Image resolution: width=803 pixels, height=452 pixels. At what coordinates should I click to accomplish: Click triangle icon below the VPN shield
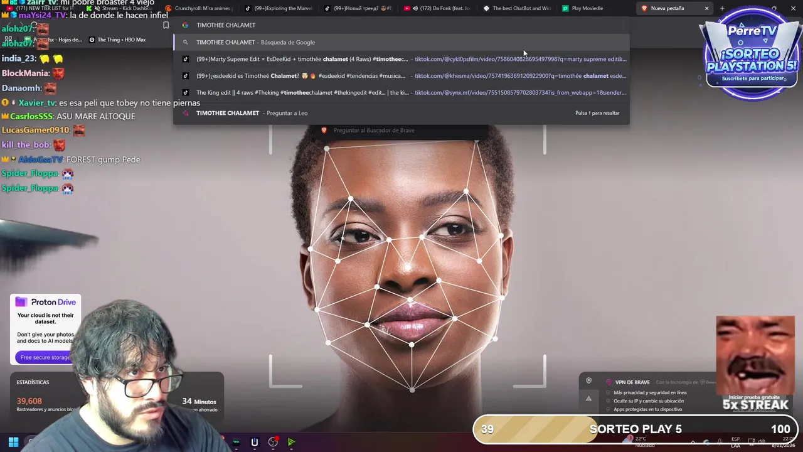click(588, 398)
